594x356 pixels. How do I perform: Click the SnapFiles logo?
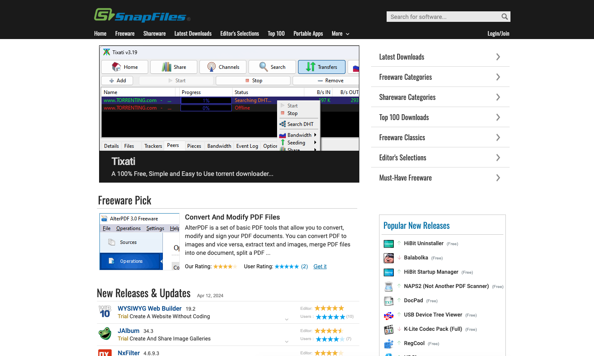(142, 16)
